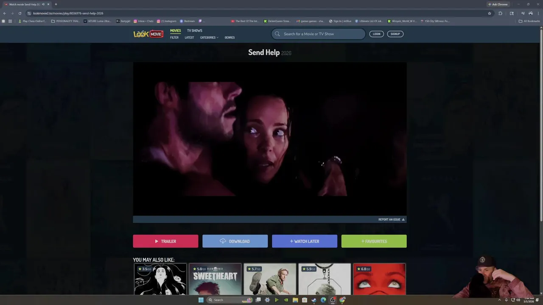Click the Ask Chrome button
Viewport: 543px width, 305px height.
[498, 4]
